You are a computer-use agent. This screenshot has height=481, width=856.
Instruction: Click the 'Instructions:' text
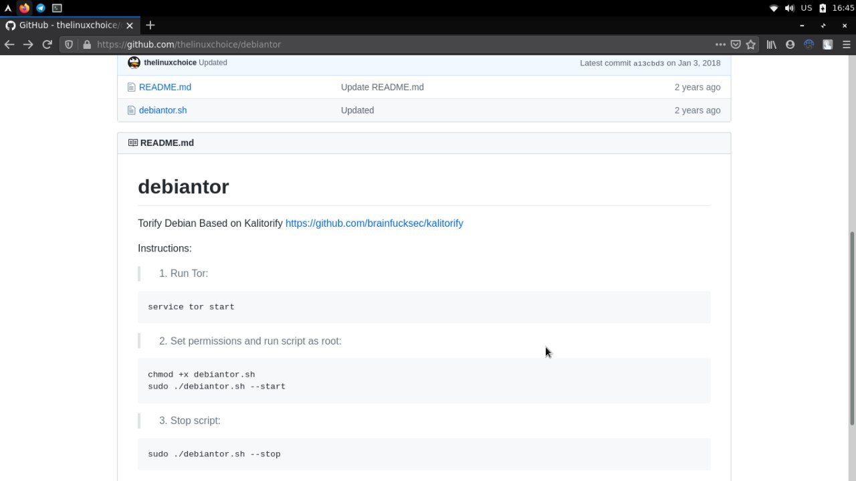coord(165,248)
